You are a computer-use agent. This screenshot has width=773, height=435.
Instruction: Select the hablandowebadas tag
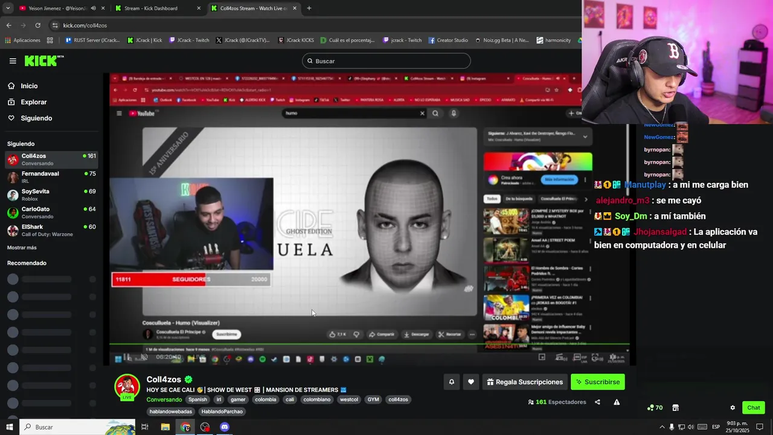pos(171,411)
